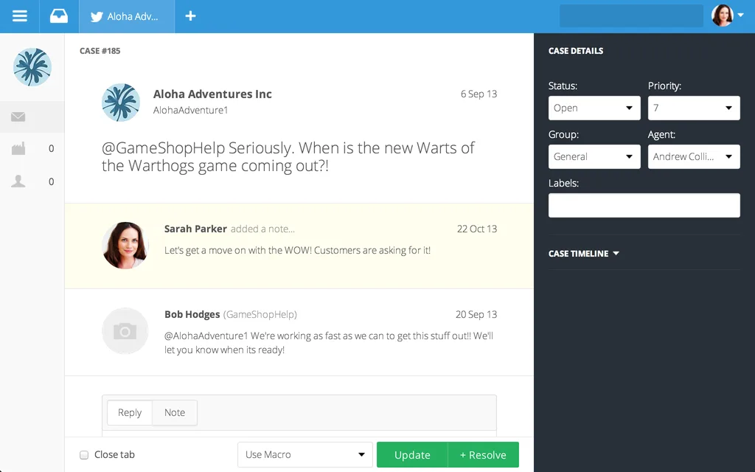This screenshot has width=755, height=472.
Task: Click the AlohaAdventure1 handle
Action: [191, 111]
